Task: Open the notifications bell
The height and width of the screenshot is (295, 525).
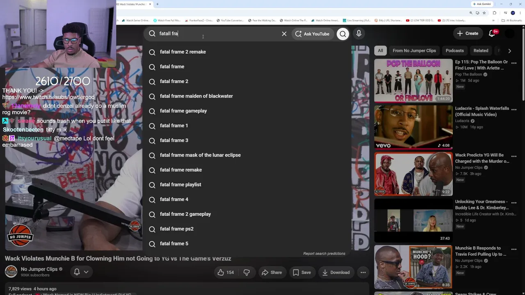Action: click(492, 34)
